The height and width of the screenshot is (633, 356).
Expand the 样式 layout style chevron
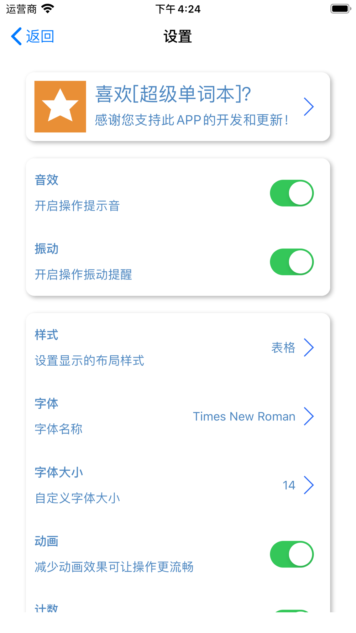(309, 347)
